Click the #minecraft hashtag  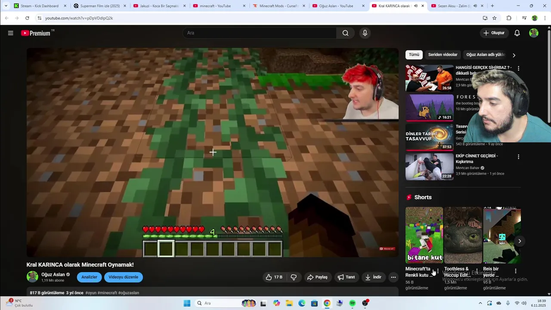107,293
